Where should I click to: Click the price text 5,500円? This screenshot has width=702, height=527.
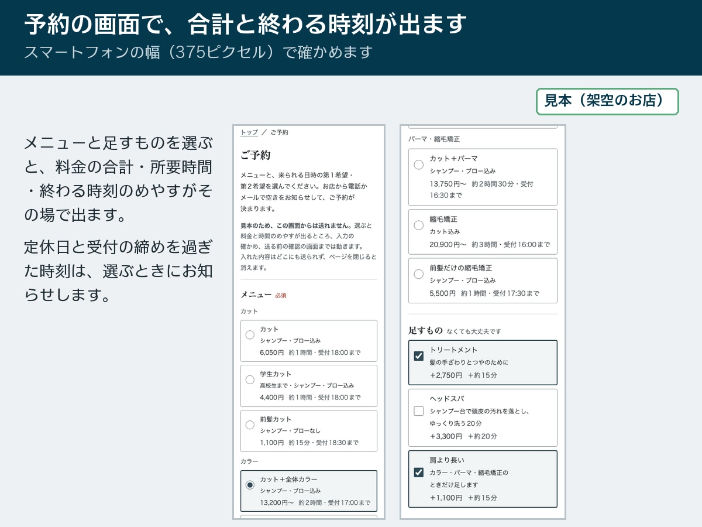click(442, 293)
